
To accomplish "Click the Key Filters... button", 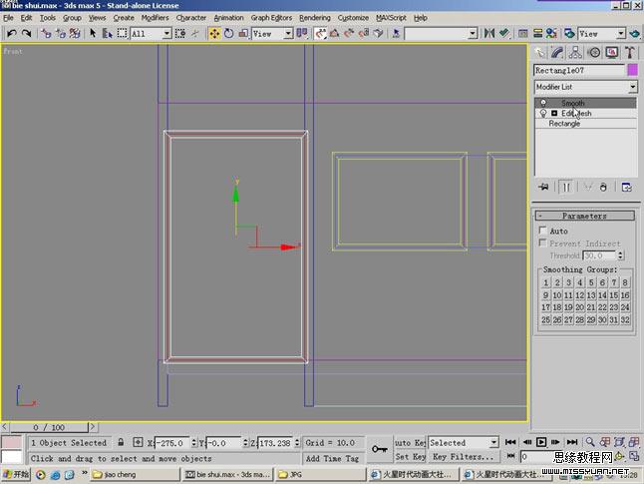I will tap(464, 456).
